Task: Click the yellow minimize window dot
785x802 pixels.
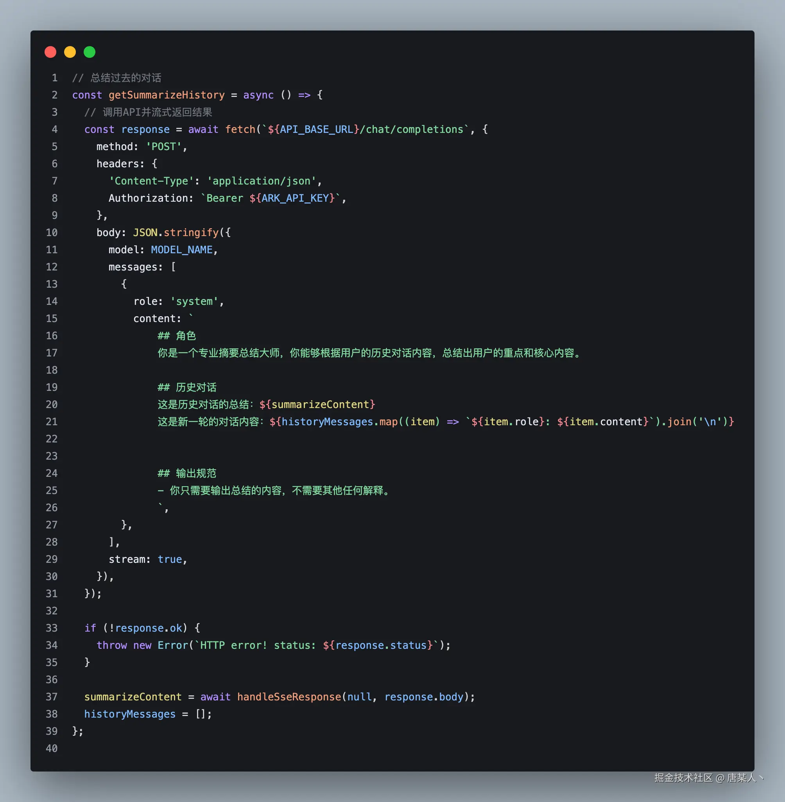Action: [70, 52]
